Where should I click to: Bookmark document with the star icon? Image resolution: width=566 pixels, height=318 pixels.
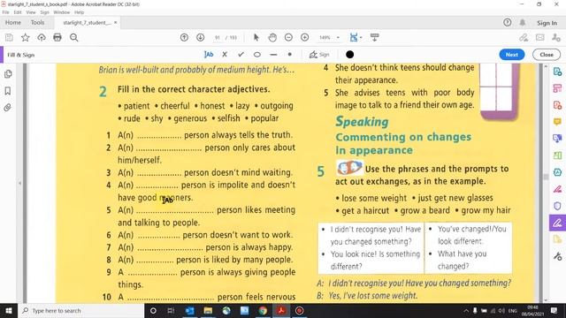click(x=26, y=37)
